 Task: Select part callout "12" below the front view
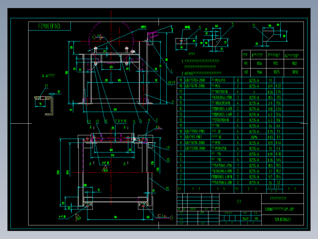97,121
